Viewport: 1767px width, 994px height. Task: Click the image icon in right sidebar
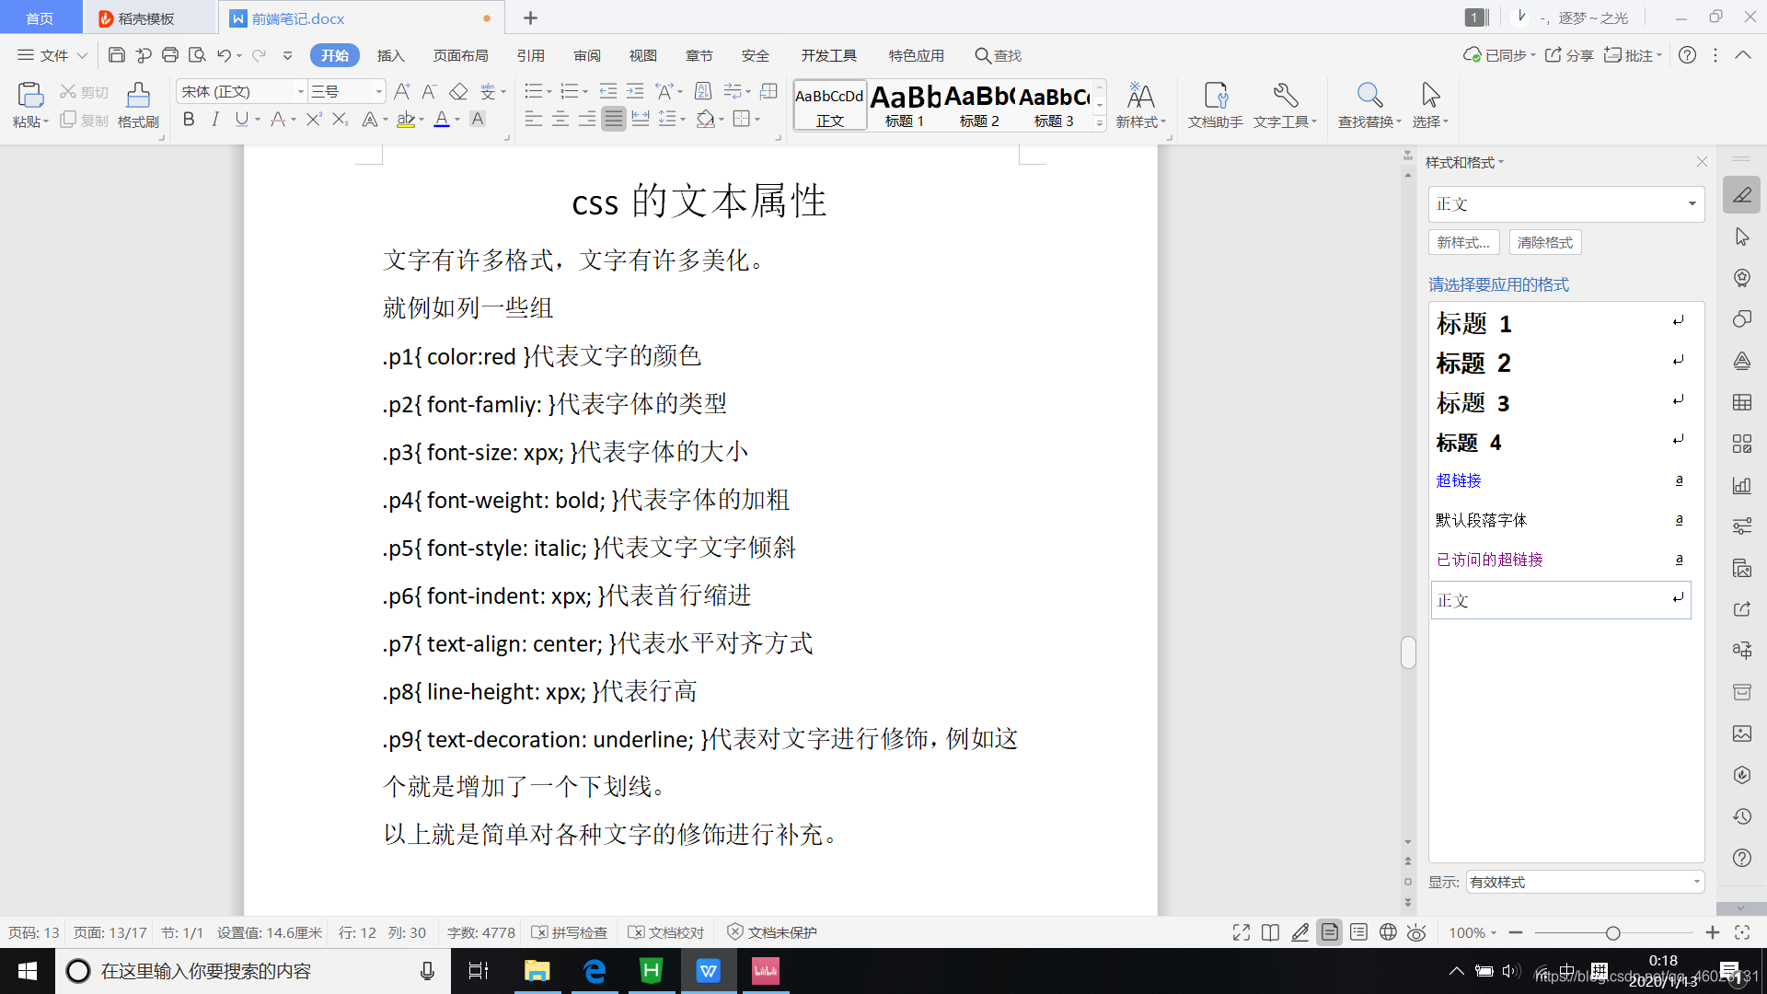click(x=1742, y=734)
